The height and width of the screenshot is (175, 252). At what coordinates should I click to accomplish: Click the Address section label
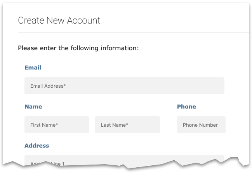pos(36,146)
